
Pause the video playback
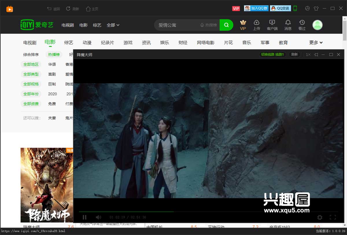coord(84,217)
